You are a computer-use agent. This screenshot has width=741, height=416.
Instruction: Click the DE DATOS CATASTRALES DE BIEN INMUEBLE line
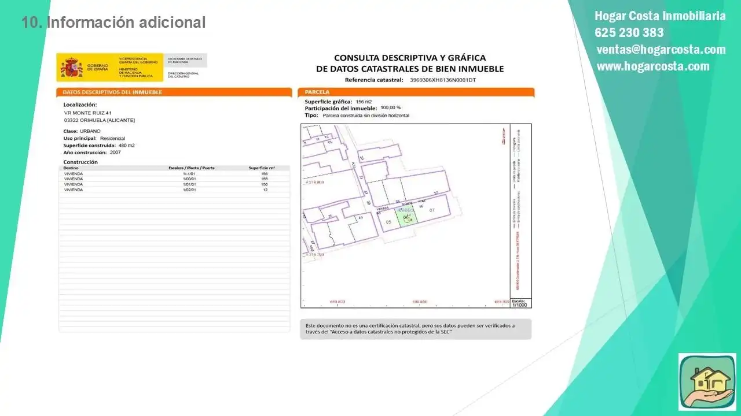(x=410, y=69)
